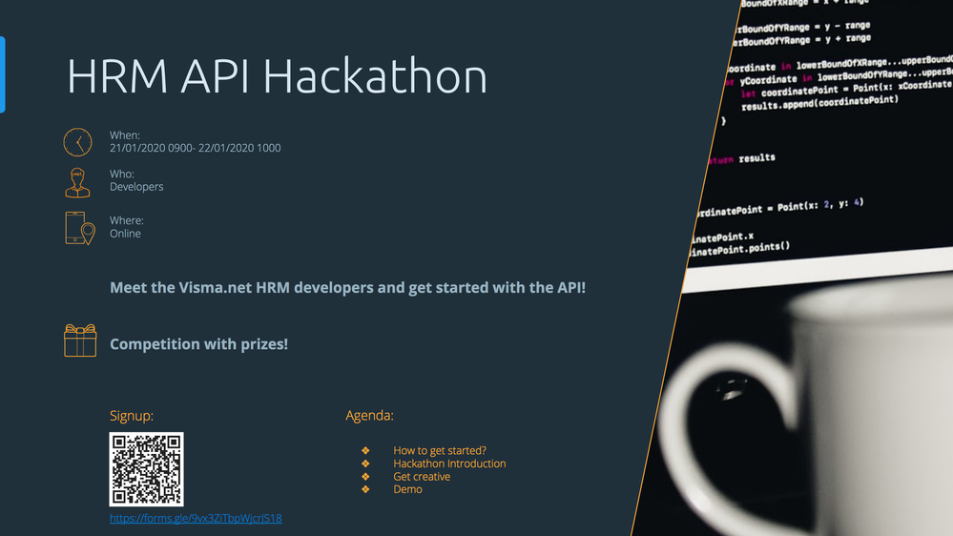Click the 'When:' label
This screenshot has height=536, width=953.
point(125,134)
